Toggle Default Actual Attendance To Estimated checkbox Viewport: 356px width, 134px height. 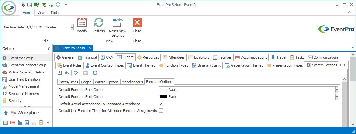(161, 104)
